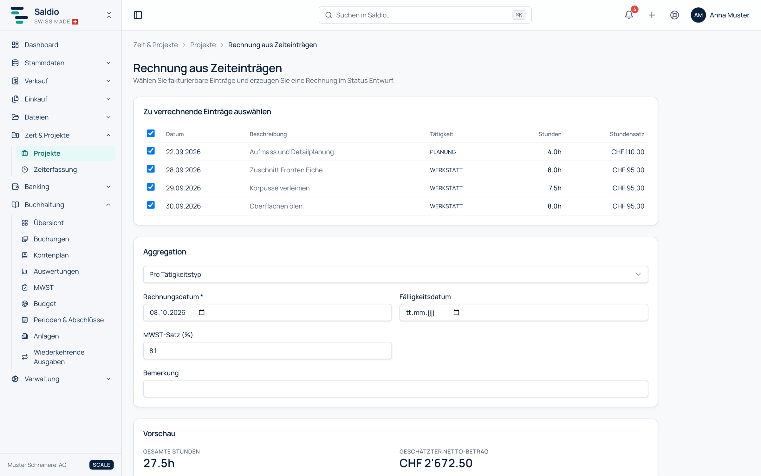Click the AM user avatar
761x476 pixels.
(x=698, y=15)
